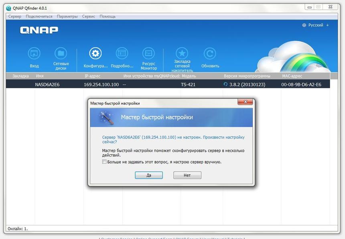Open the Русский language dropdown
This screenshot has height=239, width=345.
[x=317, y=25]
